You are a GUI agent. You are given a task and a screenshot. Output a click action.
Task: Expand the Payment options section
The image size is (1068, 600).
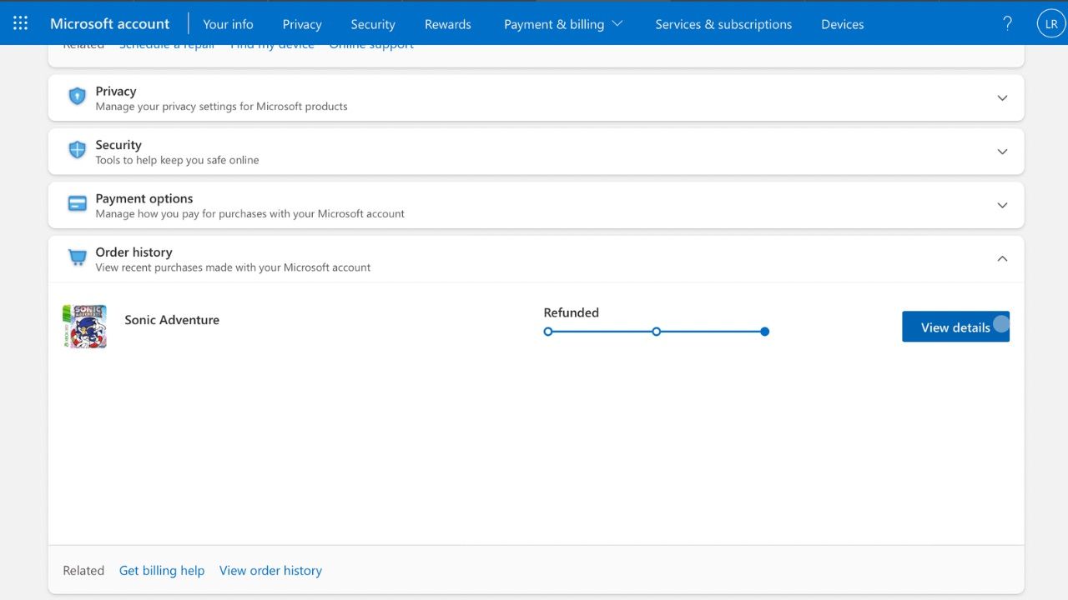pos(1002,204)
